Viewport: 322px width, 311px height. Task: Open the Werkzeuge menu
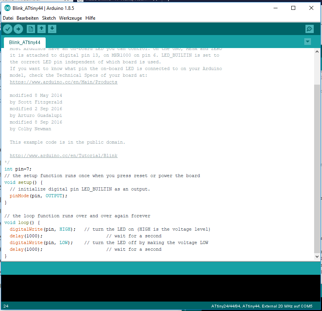(x=70, y=18)
